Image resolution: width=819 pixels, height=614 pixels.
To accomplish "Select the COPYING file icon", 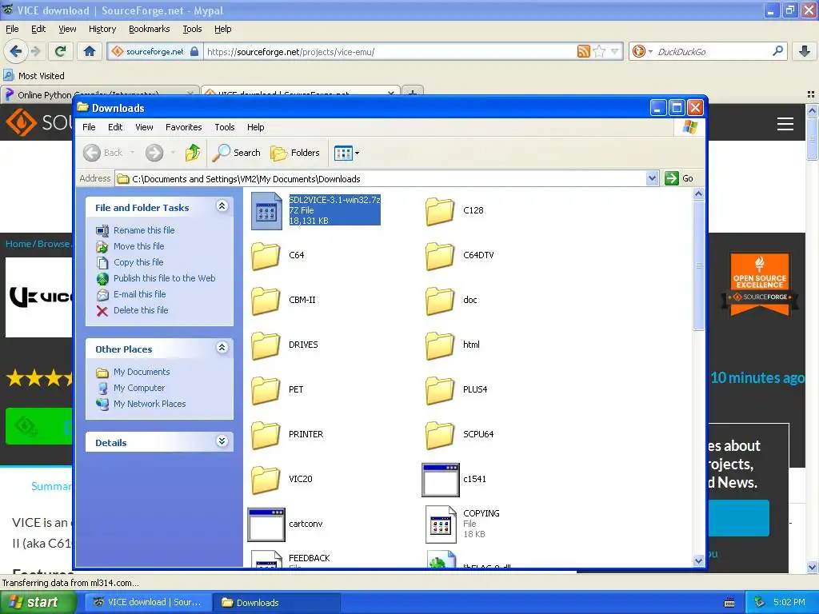I will pos(441,524).
